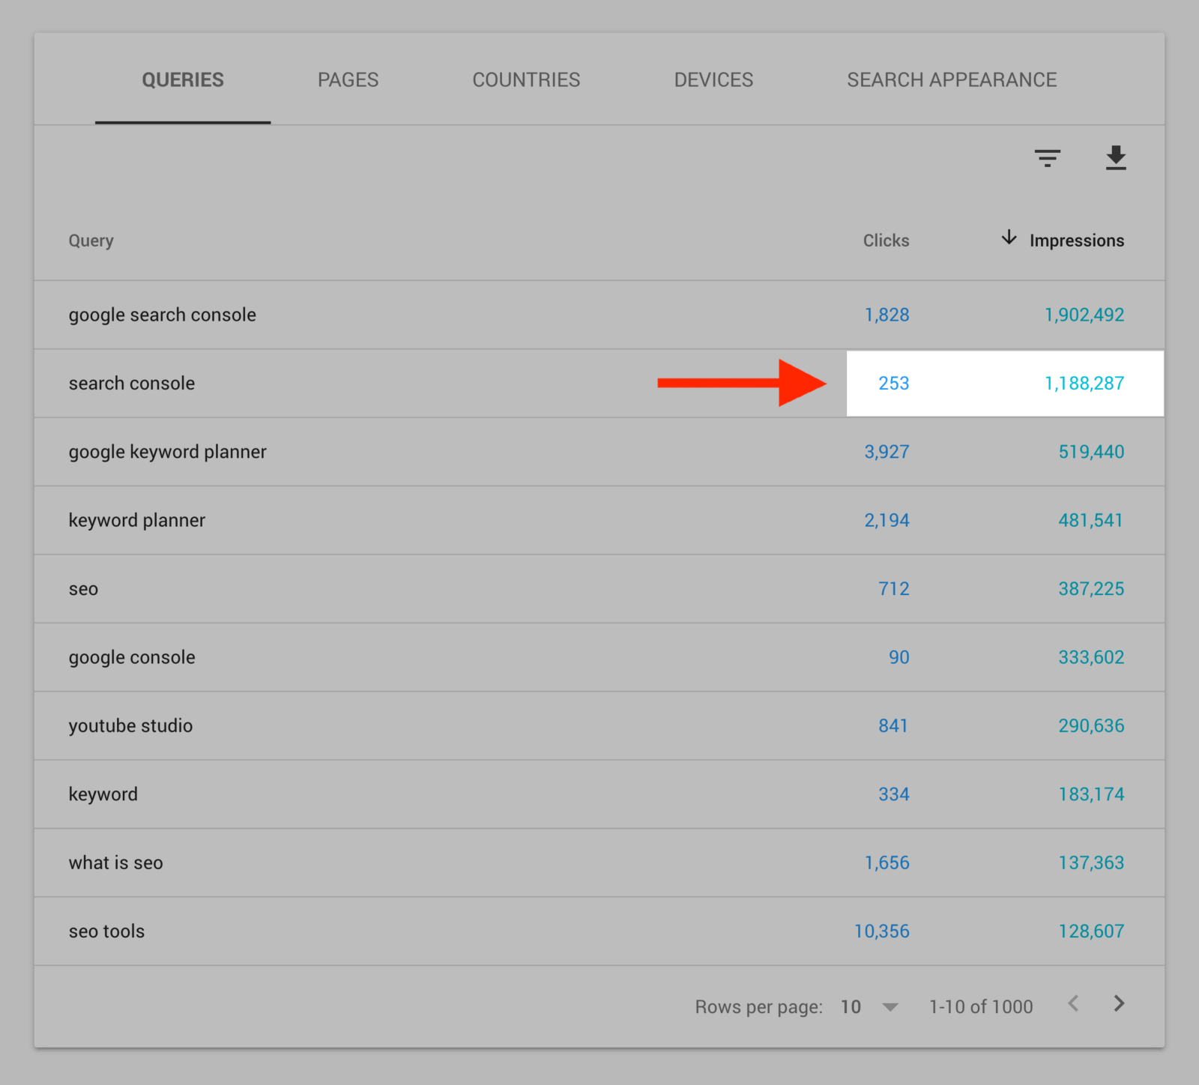Viewport: 1199px width, 1085px height.
Task: Select the 'google keyword planner' query
Action: point(167,452)
